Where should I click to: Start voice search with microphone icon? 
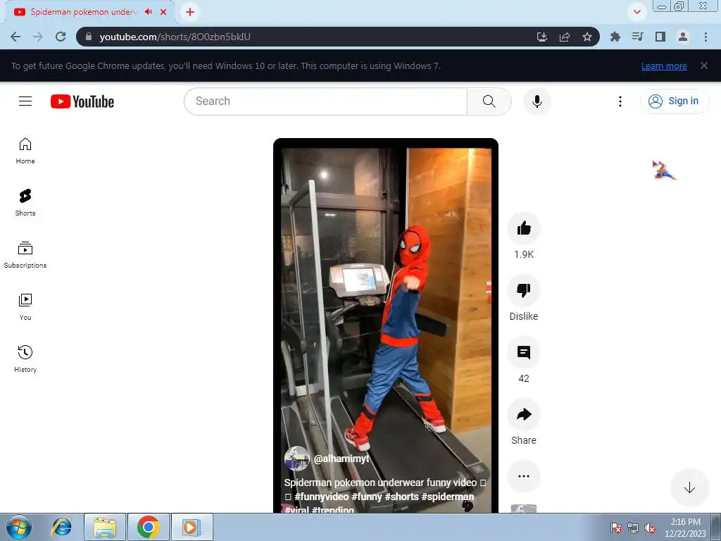pyautogui.click(x=537, y=101)
